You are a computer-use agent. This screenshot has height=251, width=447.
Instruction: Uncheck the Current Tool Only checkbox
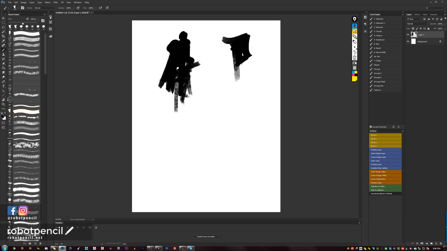coord(371,127)
